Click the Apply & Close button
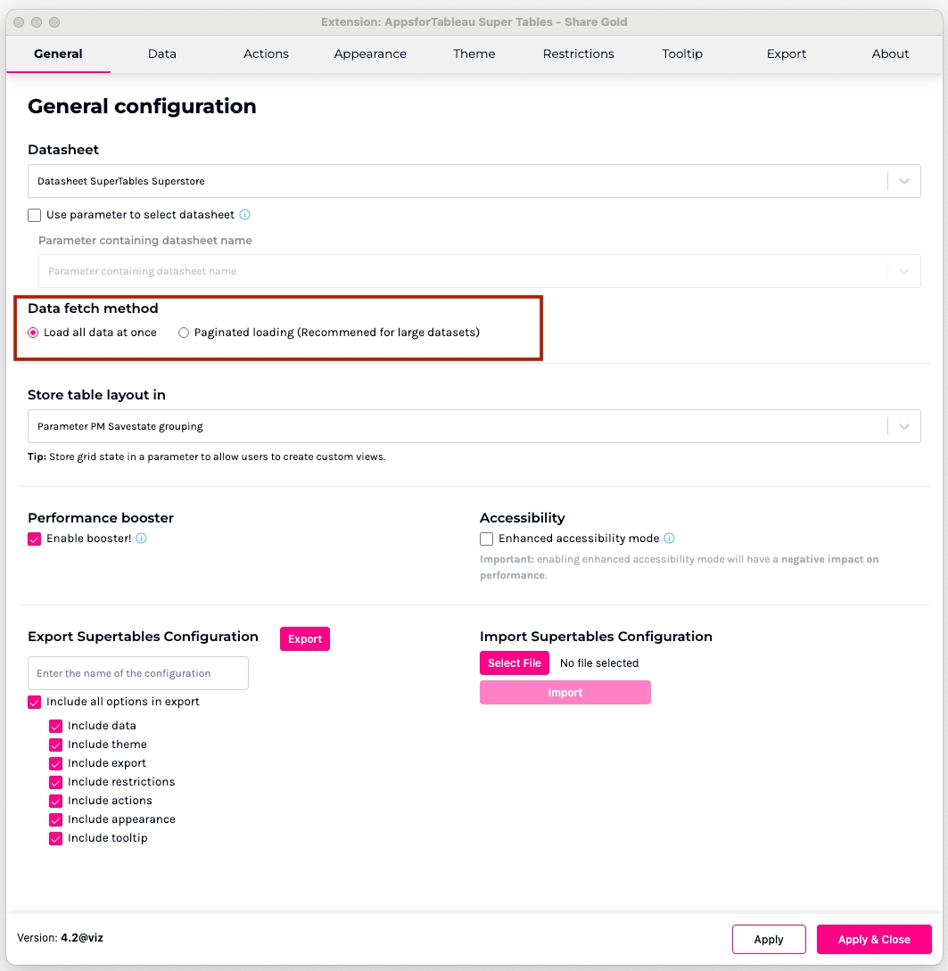 (x=874, y=939)
